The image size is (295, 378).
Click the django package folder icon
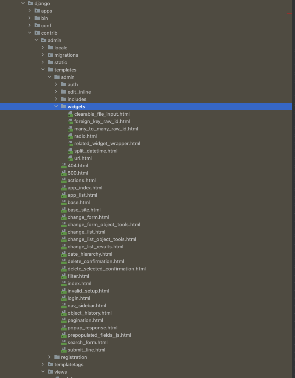point(31,3)
